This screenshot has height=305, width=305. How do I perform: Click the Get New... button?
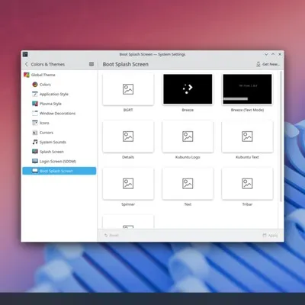coord(268,64)
